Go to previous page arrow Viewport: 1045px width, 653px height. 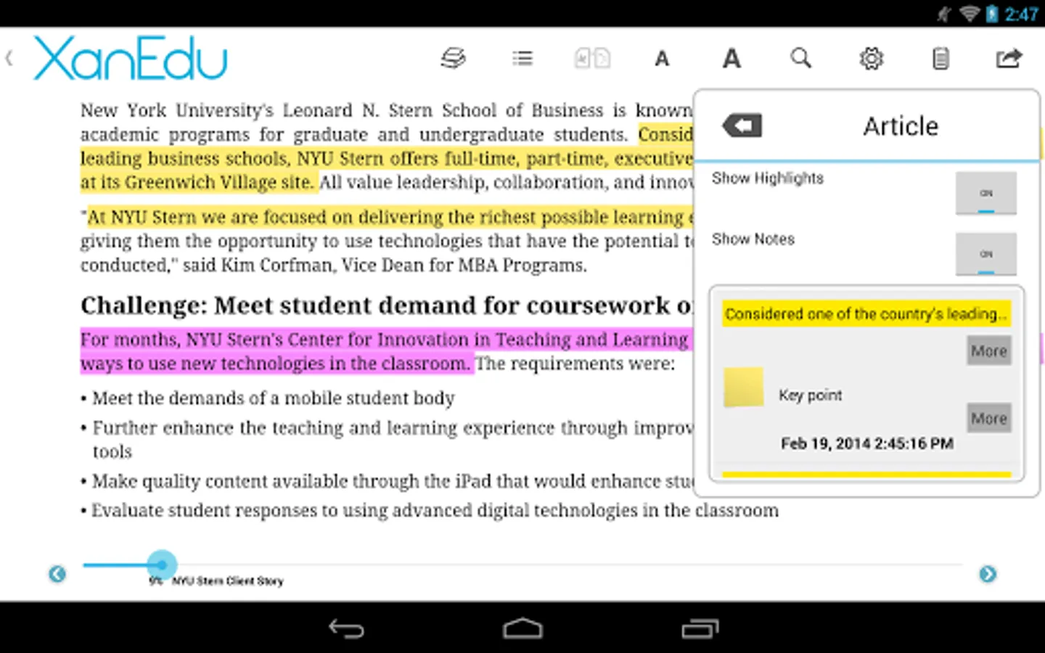[57, 574]
